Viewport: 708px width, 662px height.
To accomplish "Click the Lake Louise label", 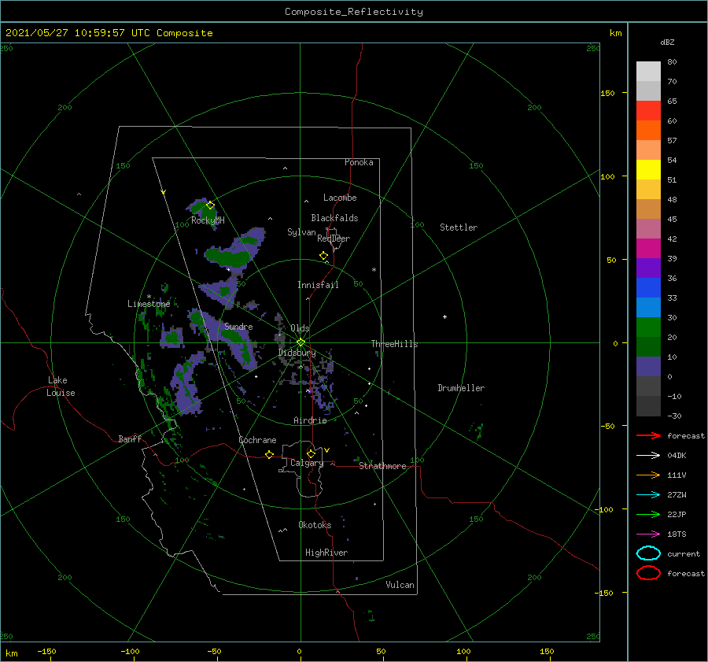I will (x=61, y=386).
